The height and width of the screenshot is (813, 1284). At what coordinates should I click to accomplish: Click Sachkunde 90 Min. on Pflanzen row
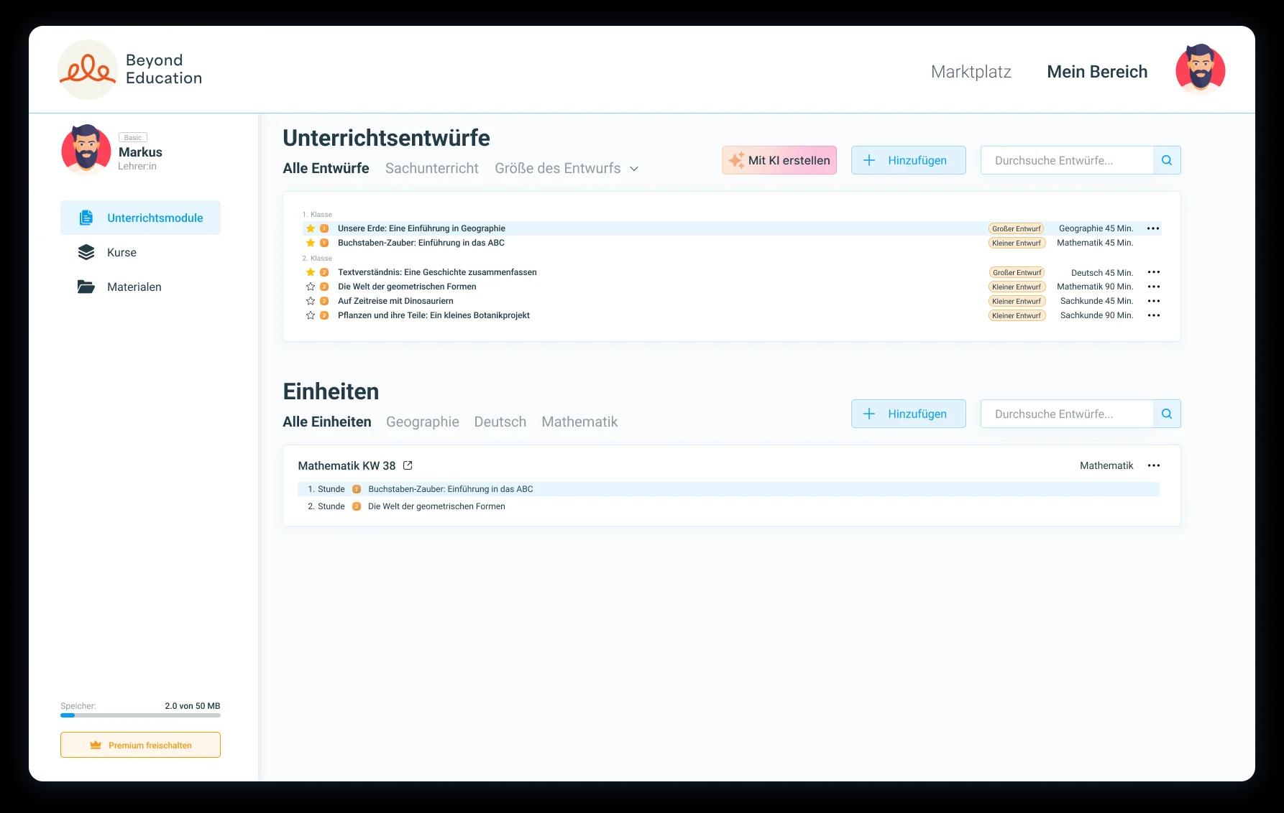tap(1096, 315)
